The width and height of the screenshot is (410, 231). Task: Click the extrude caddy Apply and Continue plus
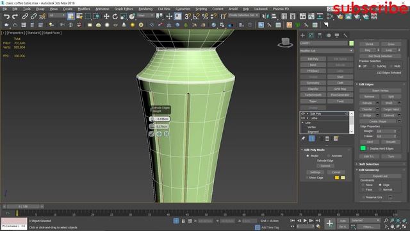pyautogui.click(x=159, y=134)
